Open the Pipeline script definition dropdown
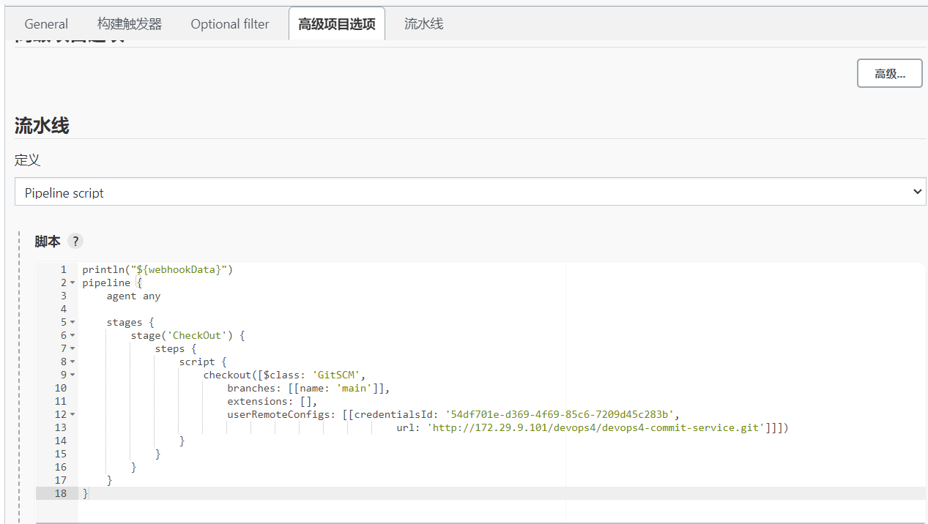928x524 pixels. (x=470, y=192)
